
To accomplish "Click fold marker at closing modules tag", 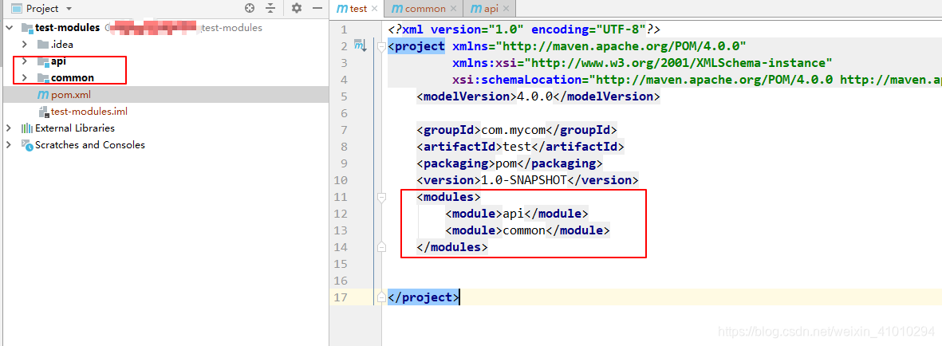I will coord(380,247).
